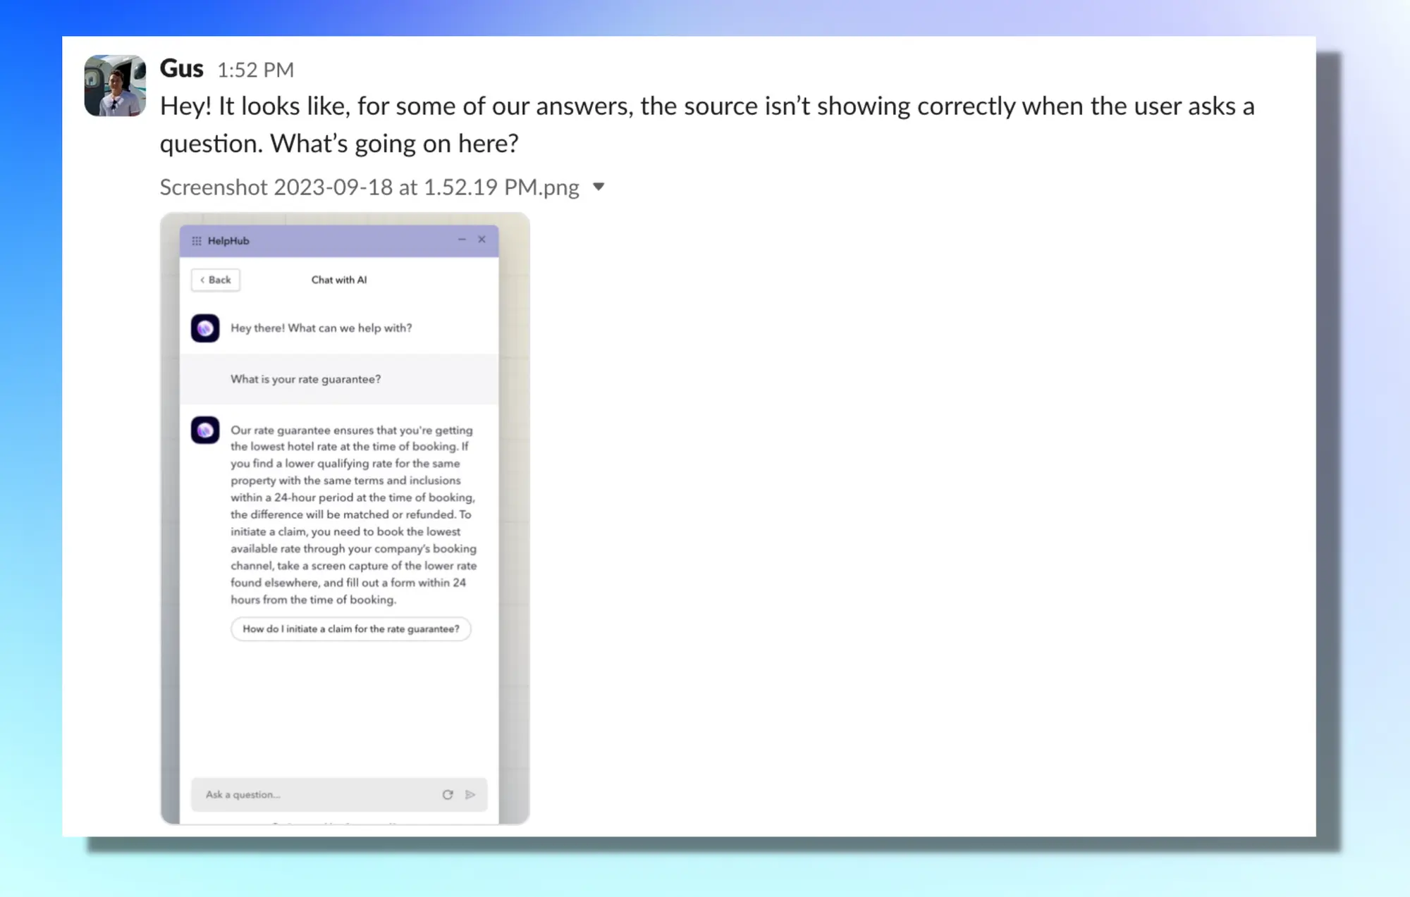Click the AI chat bot avatar icon
This screenshot has width=1410, height=897.
206,327
